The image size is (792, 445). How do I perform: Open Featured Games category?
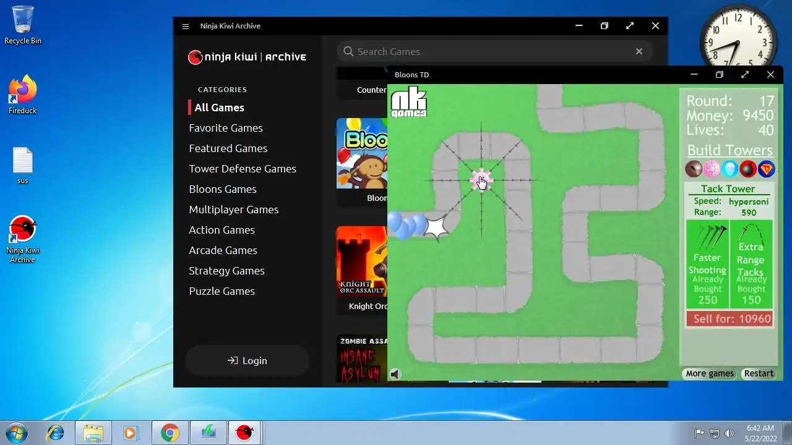[228, 148]
